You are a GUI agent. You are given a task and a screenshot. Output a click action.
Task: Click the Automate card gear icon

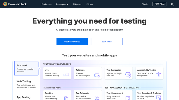point(99,76)
